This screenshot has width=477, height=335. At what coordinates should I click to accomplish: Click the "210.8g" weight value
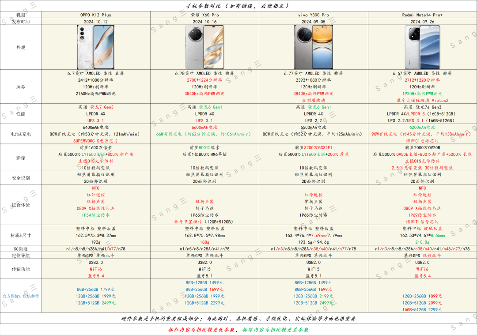point(423,242)
